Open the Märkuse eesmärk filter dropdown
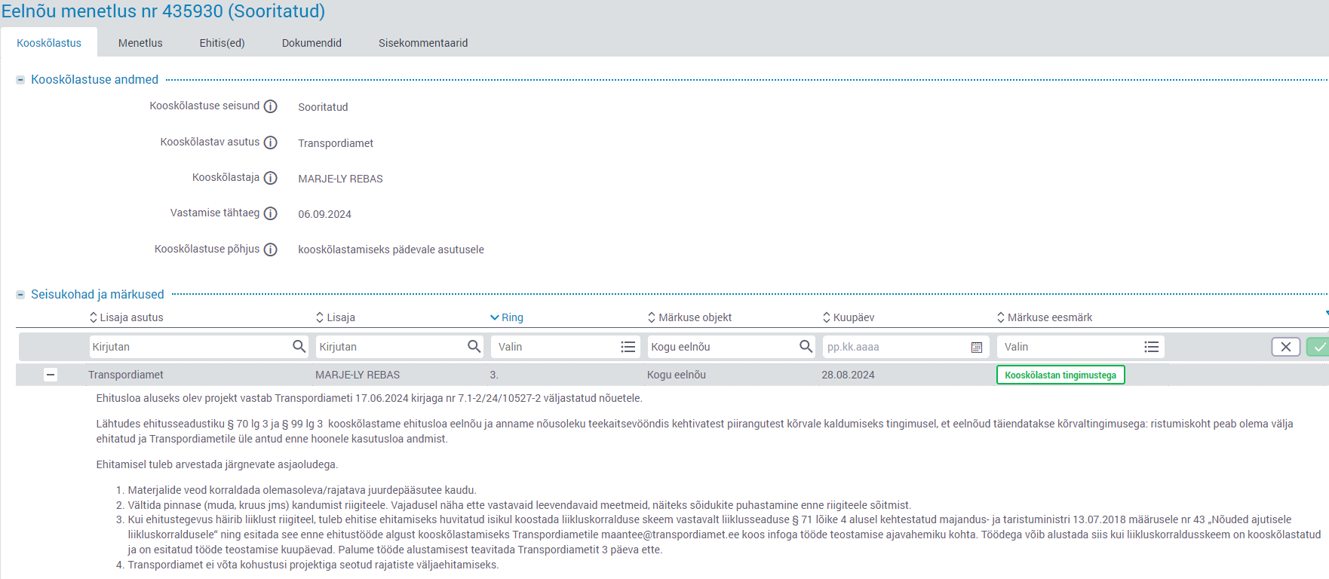This screenshot has height=579, width=1329. pyautogui.click(x=1151, y=347)
